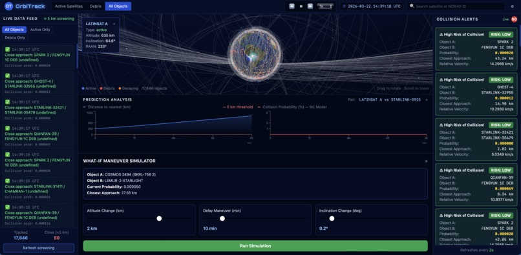Pause the simulation playback
Image resolution: width=521 pixels, height=255 pixels.
(x=301, y=6)
